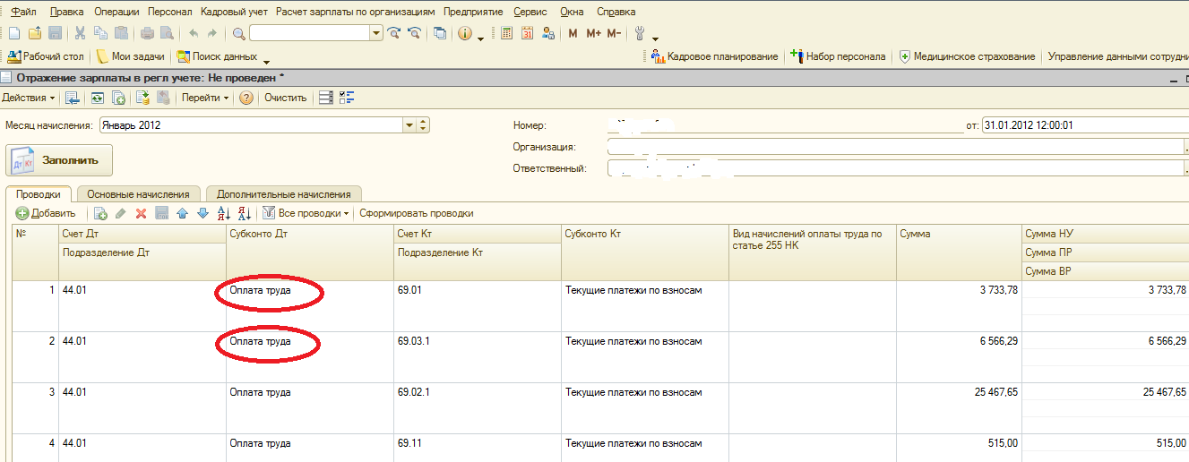Click the search magnifier icon

[238, 34]
